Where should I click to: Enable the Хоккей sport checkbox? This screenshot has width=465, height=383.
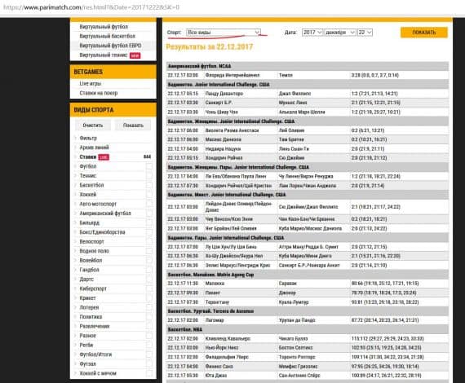point(148,195)
